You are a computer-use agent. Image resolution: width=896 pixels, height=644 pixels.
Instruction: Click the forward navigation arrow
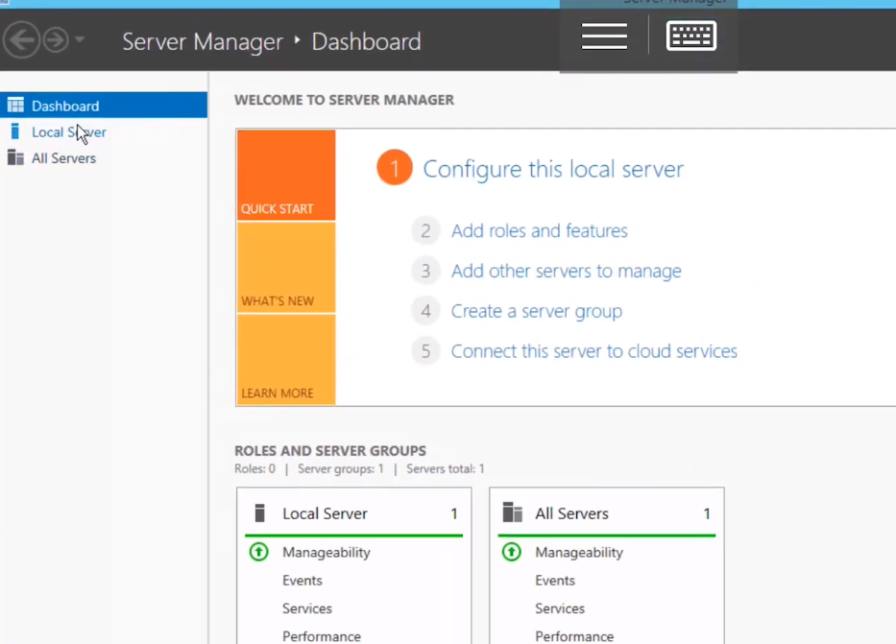[x=56, y=40]
